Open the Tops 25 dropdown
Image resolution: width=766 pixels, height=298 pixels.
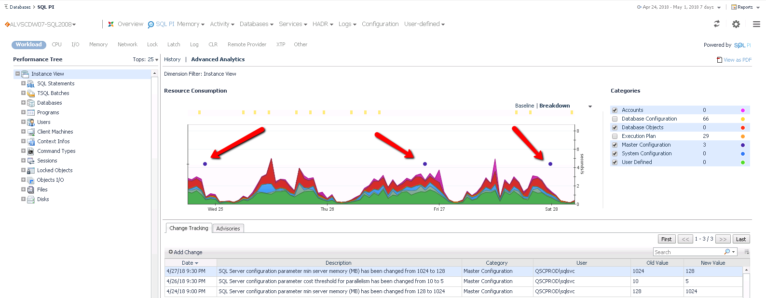coord(156,60)
